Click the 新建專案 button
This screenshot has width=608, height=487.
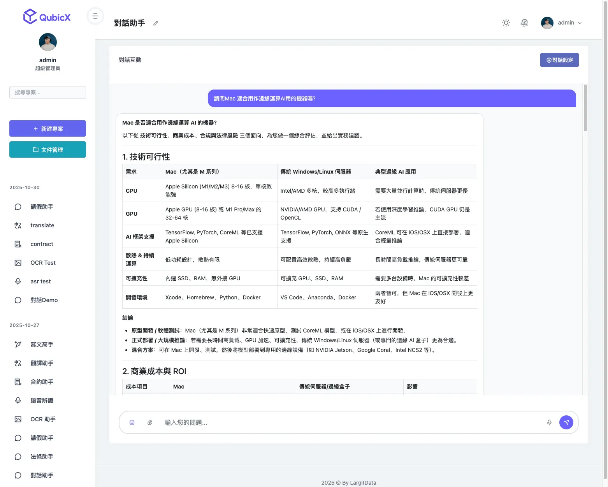tap(47, 128)
